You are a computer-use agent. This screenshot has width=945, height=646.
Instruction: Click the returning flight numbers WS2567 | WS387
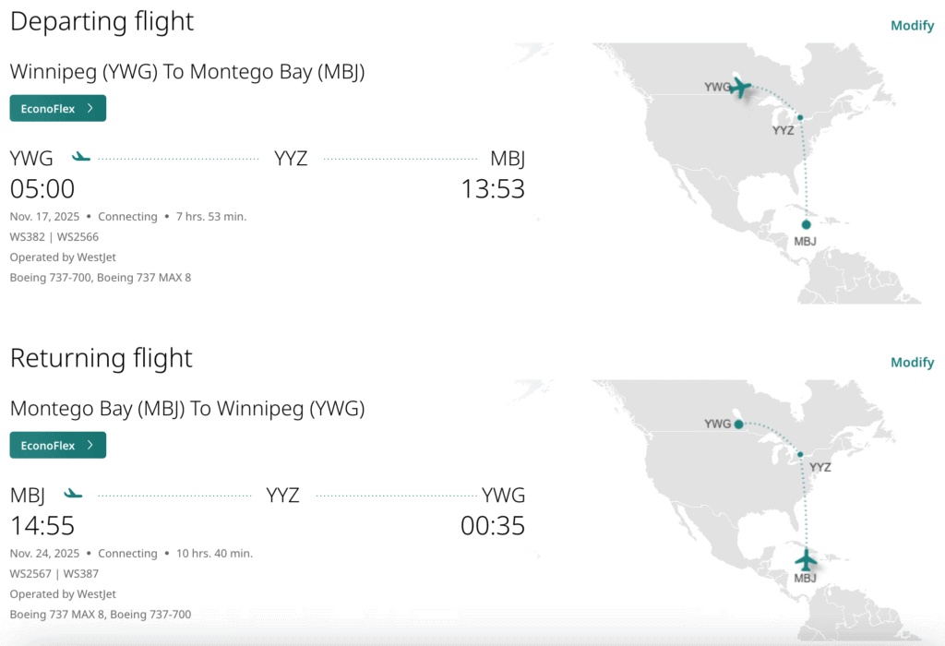point(54,573)
